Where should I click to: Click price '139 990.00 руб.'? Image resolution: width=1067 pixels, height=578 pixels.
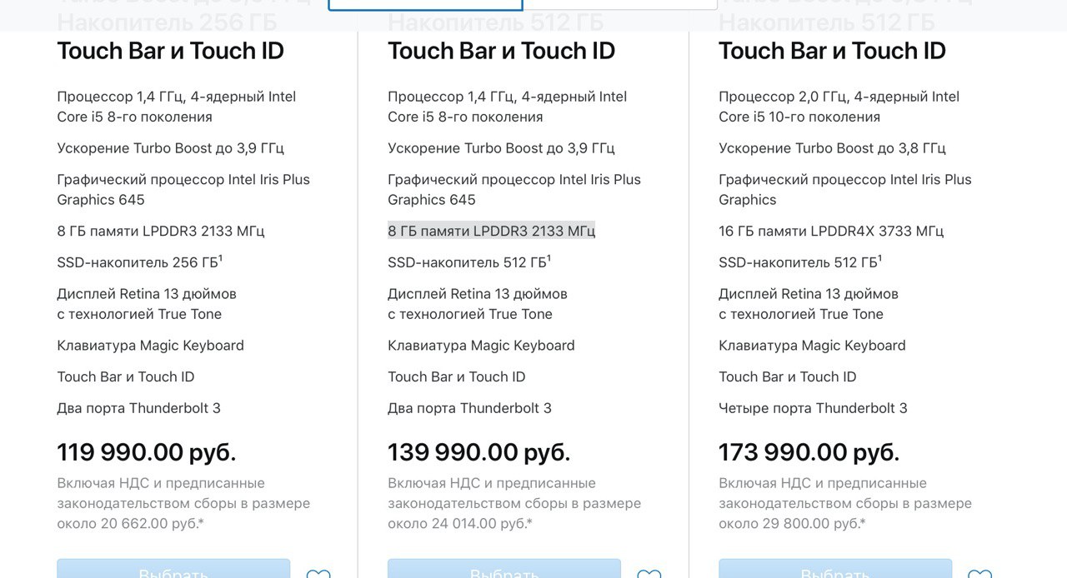pos(478,452)
